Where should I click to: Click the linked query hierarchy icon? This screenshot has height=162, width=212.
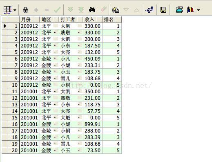click(150, 10)
